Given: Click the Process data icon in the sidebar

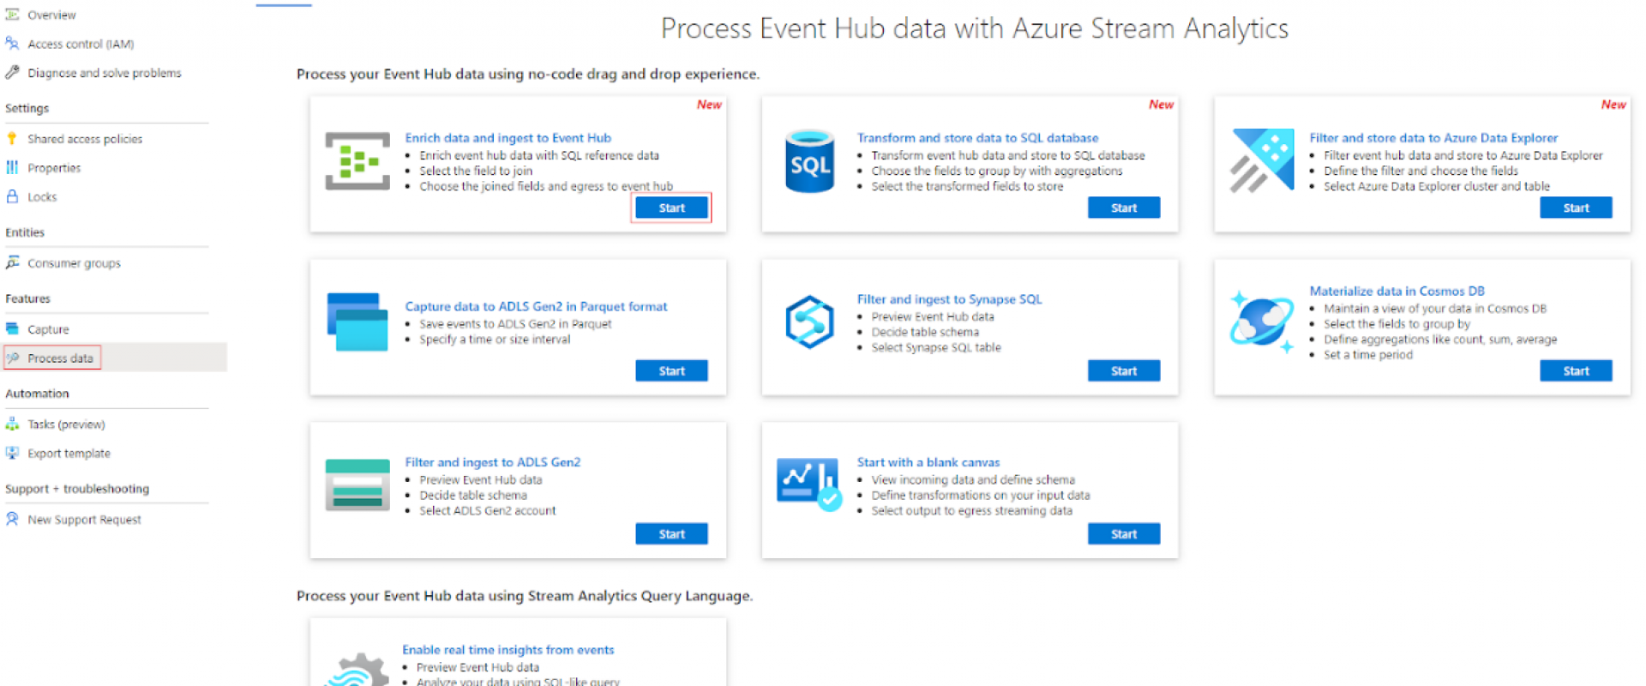Looking at the screenshot, I should click(x=13, y=358).
